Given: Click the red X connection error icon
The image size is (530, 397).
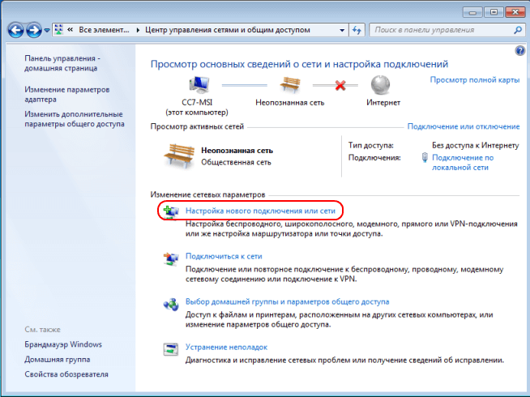Looking at the screenshot, I should click(x=340, y=84).
